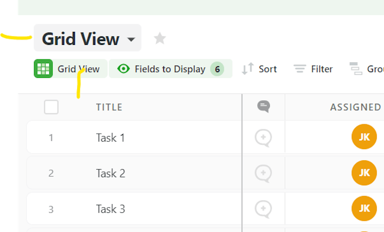Click the green eye visibility icon

(123, 69)
